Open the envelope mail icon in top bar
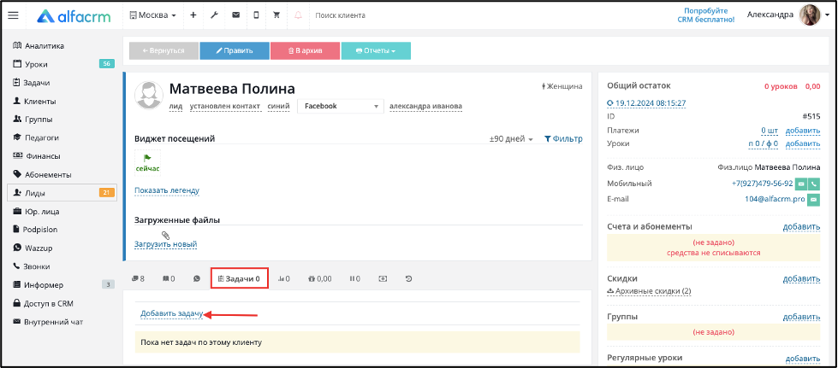Image resolution: width=838 pixels, height=368 pixels. [235, 15]
